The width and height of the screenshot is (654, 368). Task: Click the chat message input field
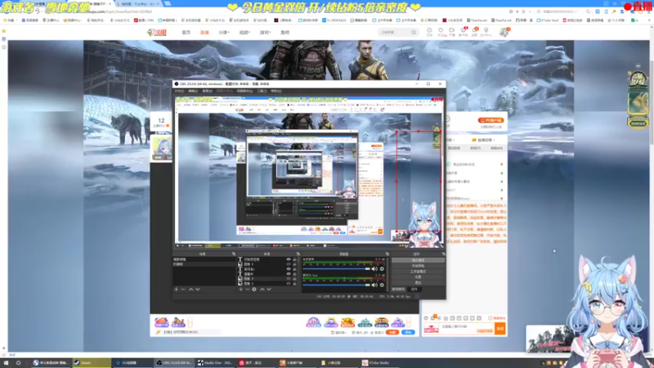point(467,329)
